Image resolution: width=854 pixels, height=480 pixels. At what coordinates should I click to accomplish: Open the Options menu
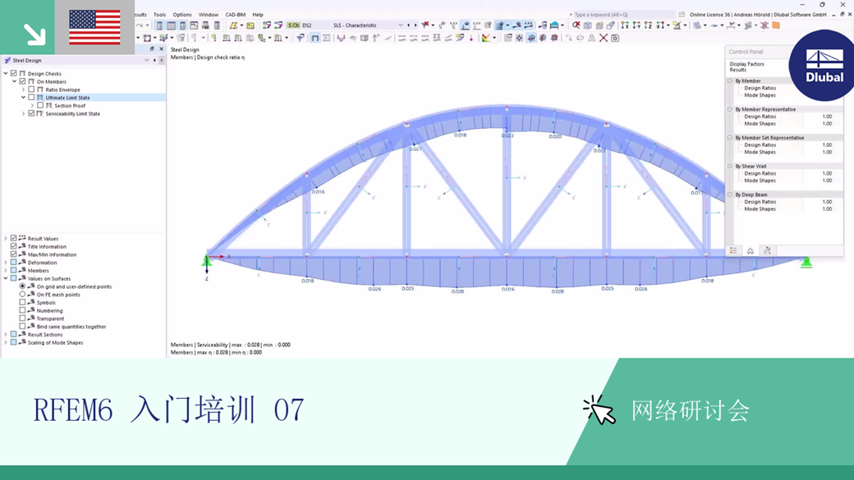coord(182,15)
